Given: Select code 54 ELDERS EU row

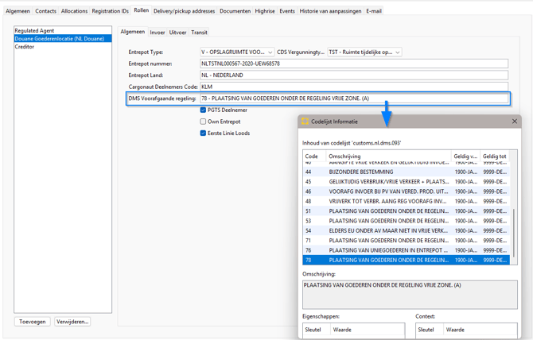Looking at the screenshot, I should coord(407,230).
